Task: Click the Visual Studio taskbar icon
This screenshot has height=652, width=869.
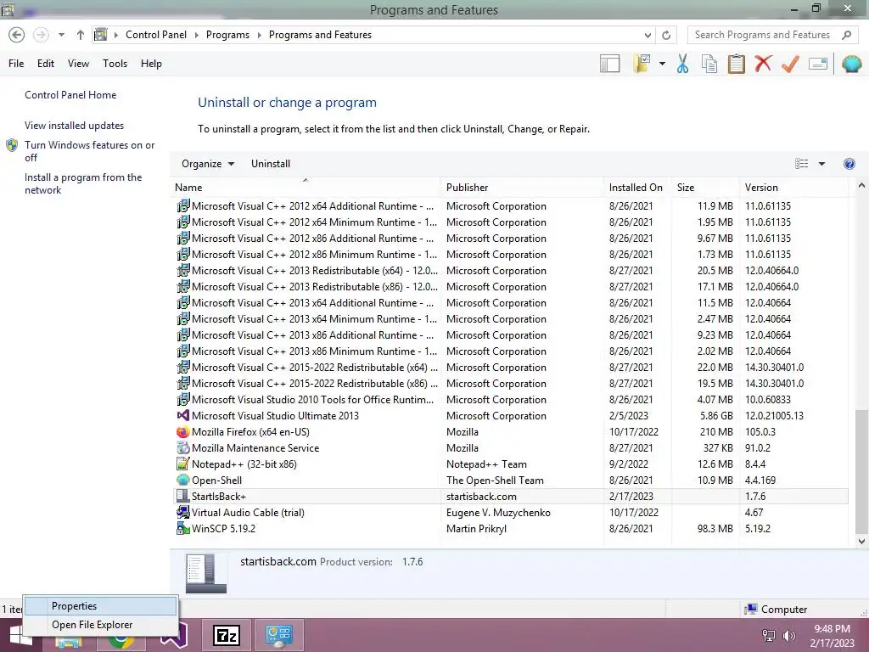Action: [175, 635]
